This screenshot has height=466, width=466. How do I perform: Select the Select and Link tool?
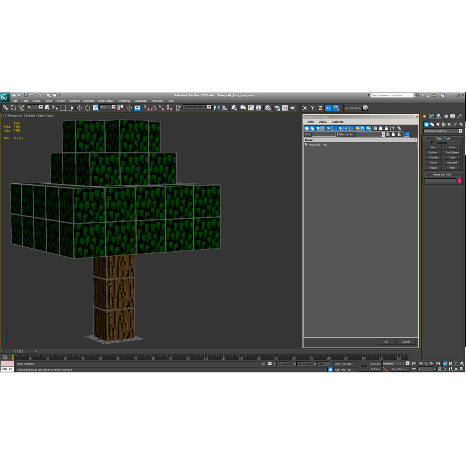click(5, 108)
